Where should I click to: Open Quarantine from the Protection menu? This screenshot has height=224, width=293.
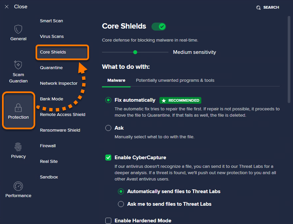coord(51,68)
